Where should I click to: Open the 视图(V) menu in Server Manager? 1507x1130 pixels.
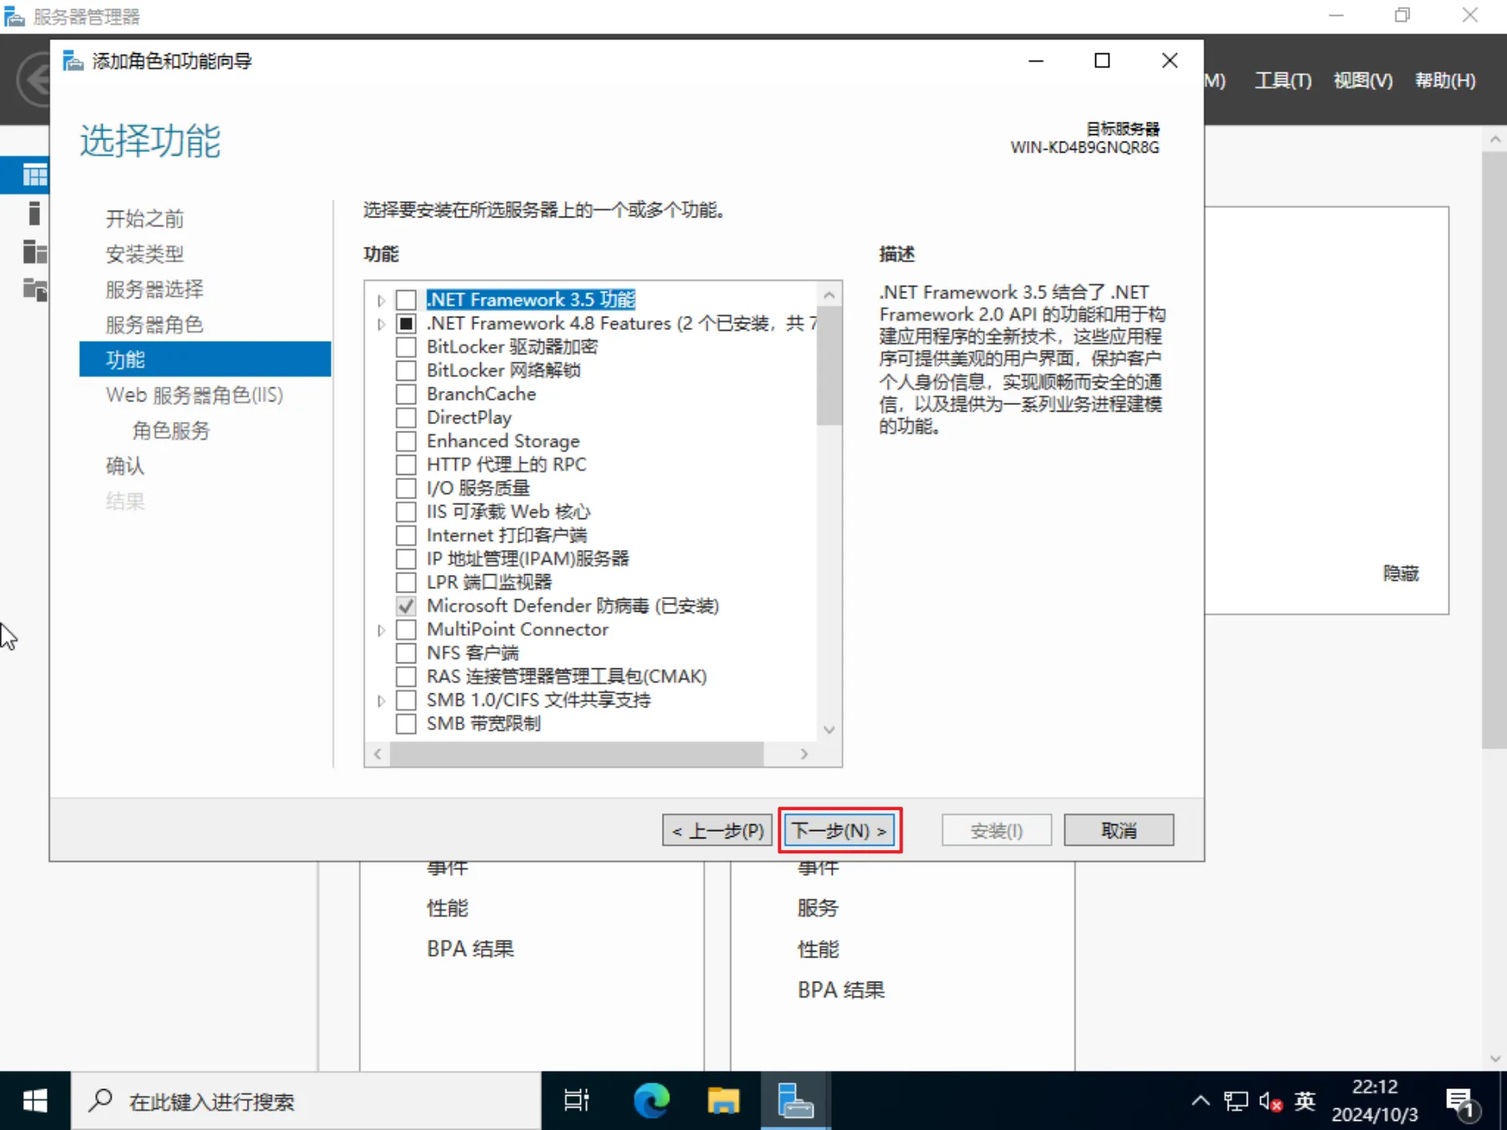pyautogui.click(x=1363, y=81)
